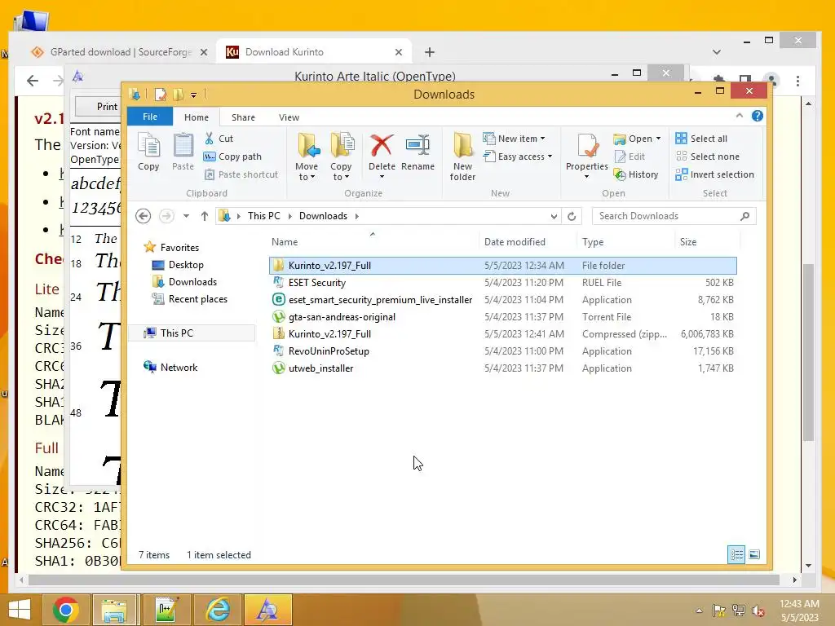
Task: Click the Edit command in the ribbon
Action: click(630, 156)
